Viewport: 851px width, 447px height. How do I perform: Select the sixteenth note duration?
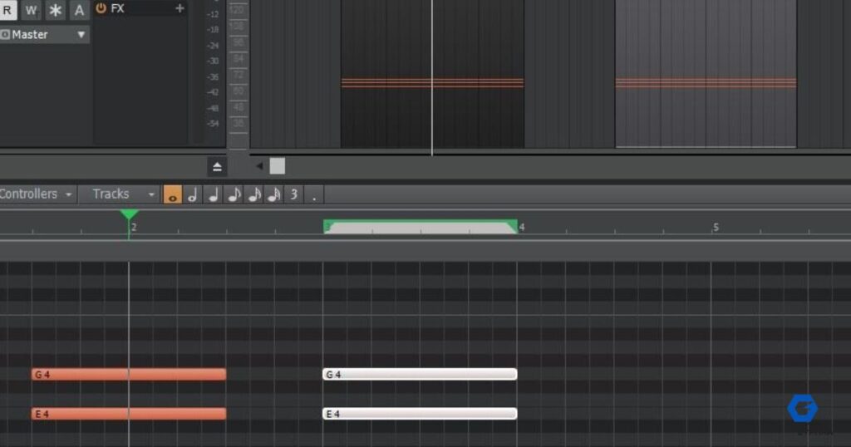pyautogui.click(x=254, y=194)
